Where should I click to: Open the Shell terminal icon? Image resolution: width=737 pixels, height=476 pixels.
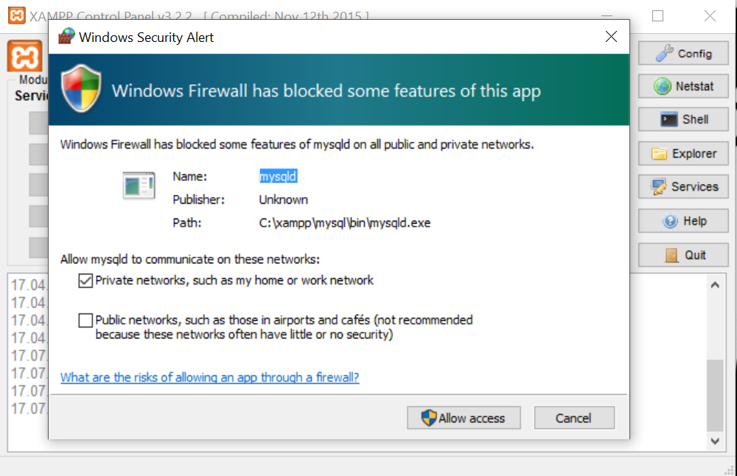669,119
